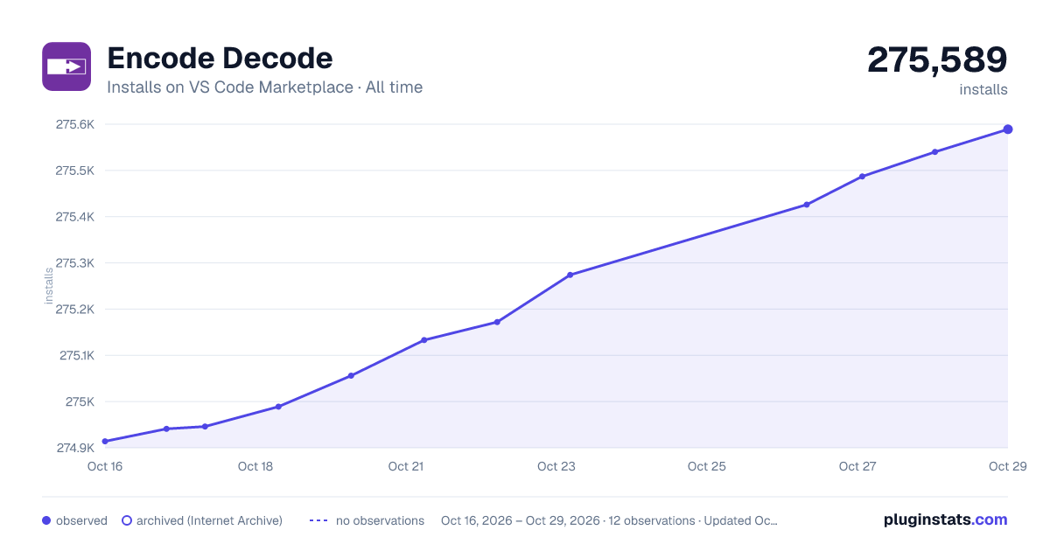Click the 275.3K y-axis label
1050x551 pixels.
tap(75, 263)
